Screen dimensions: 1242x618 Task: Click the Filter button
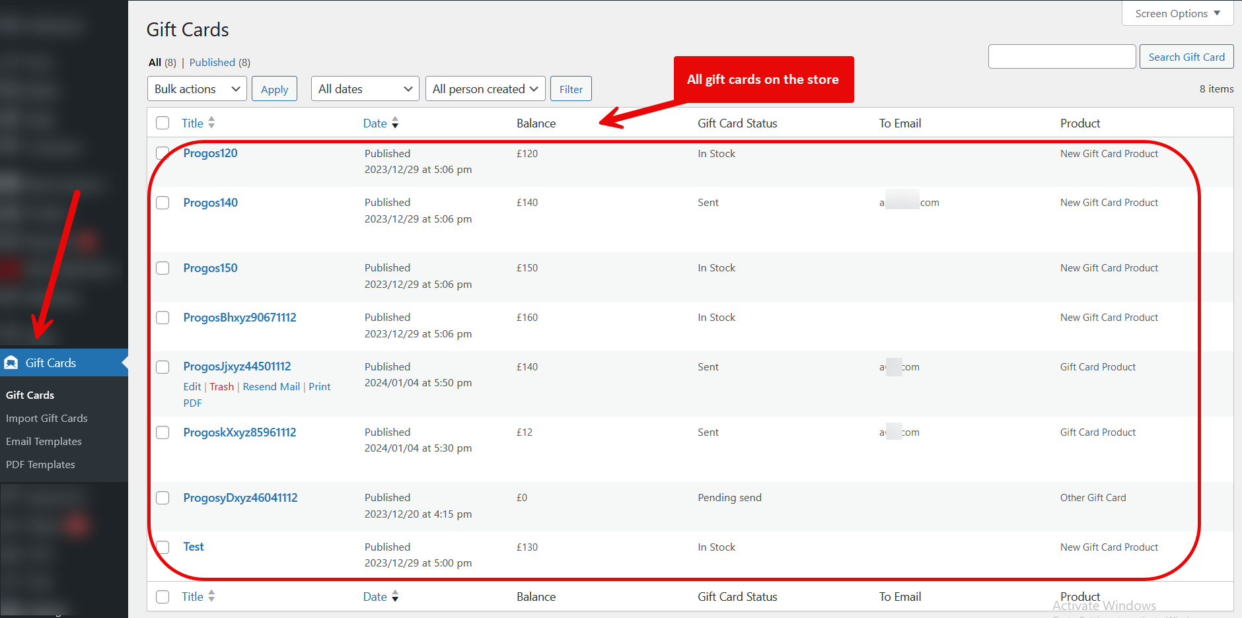571,89
